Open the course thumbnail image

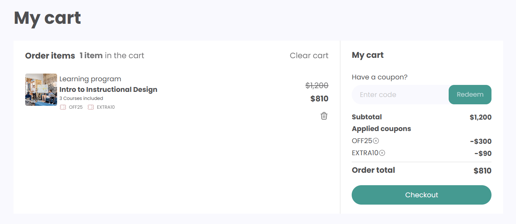pyautogui.click(x=41, y=90)
